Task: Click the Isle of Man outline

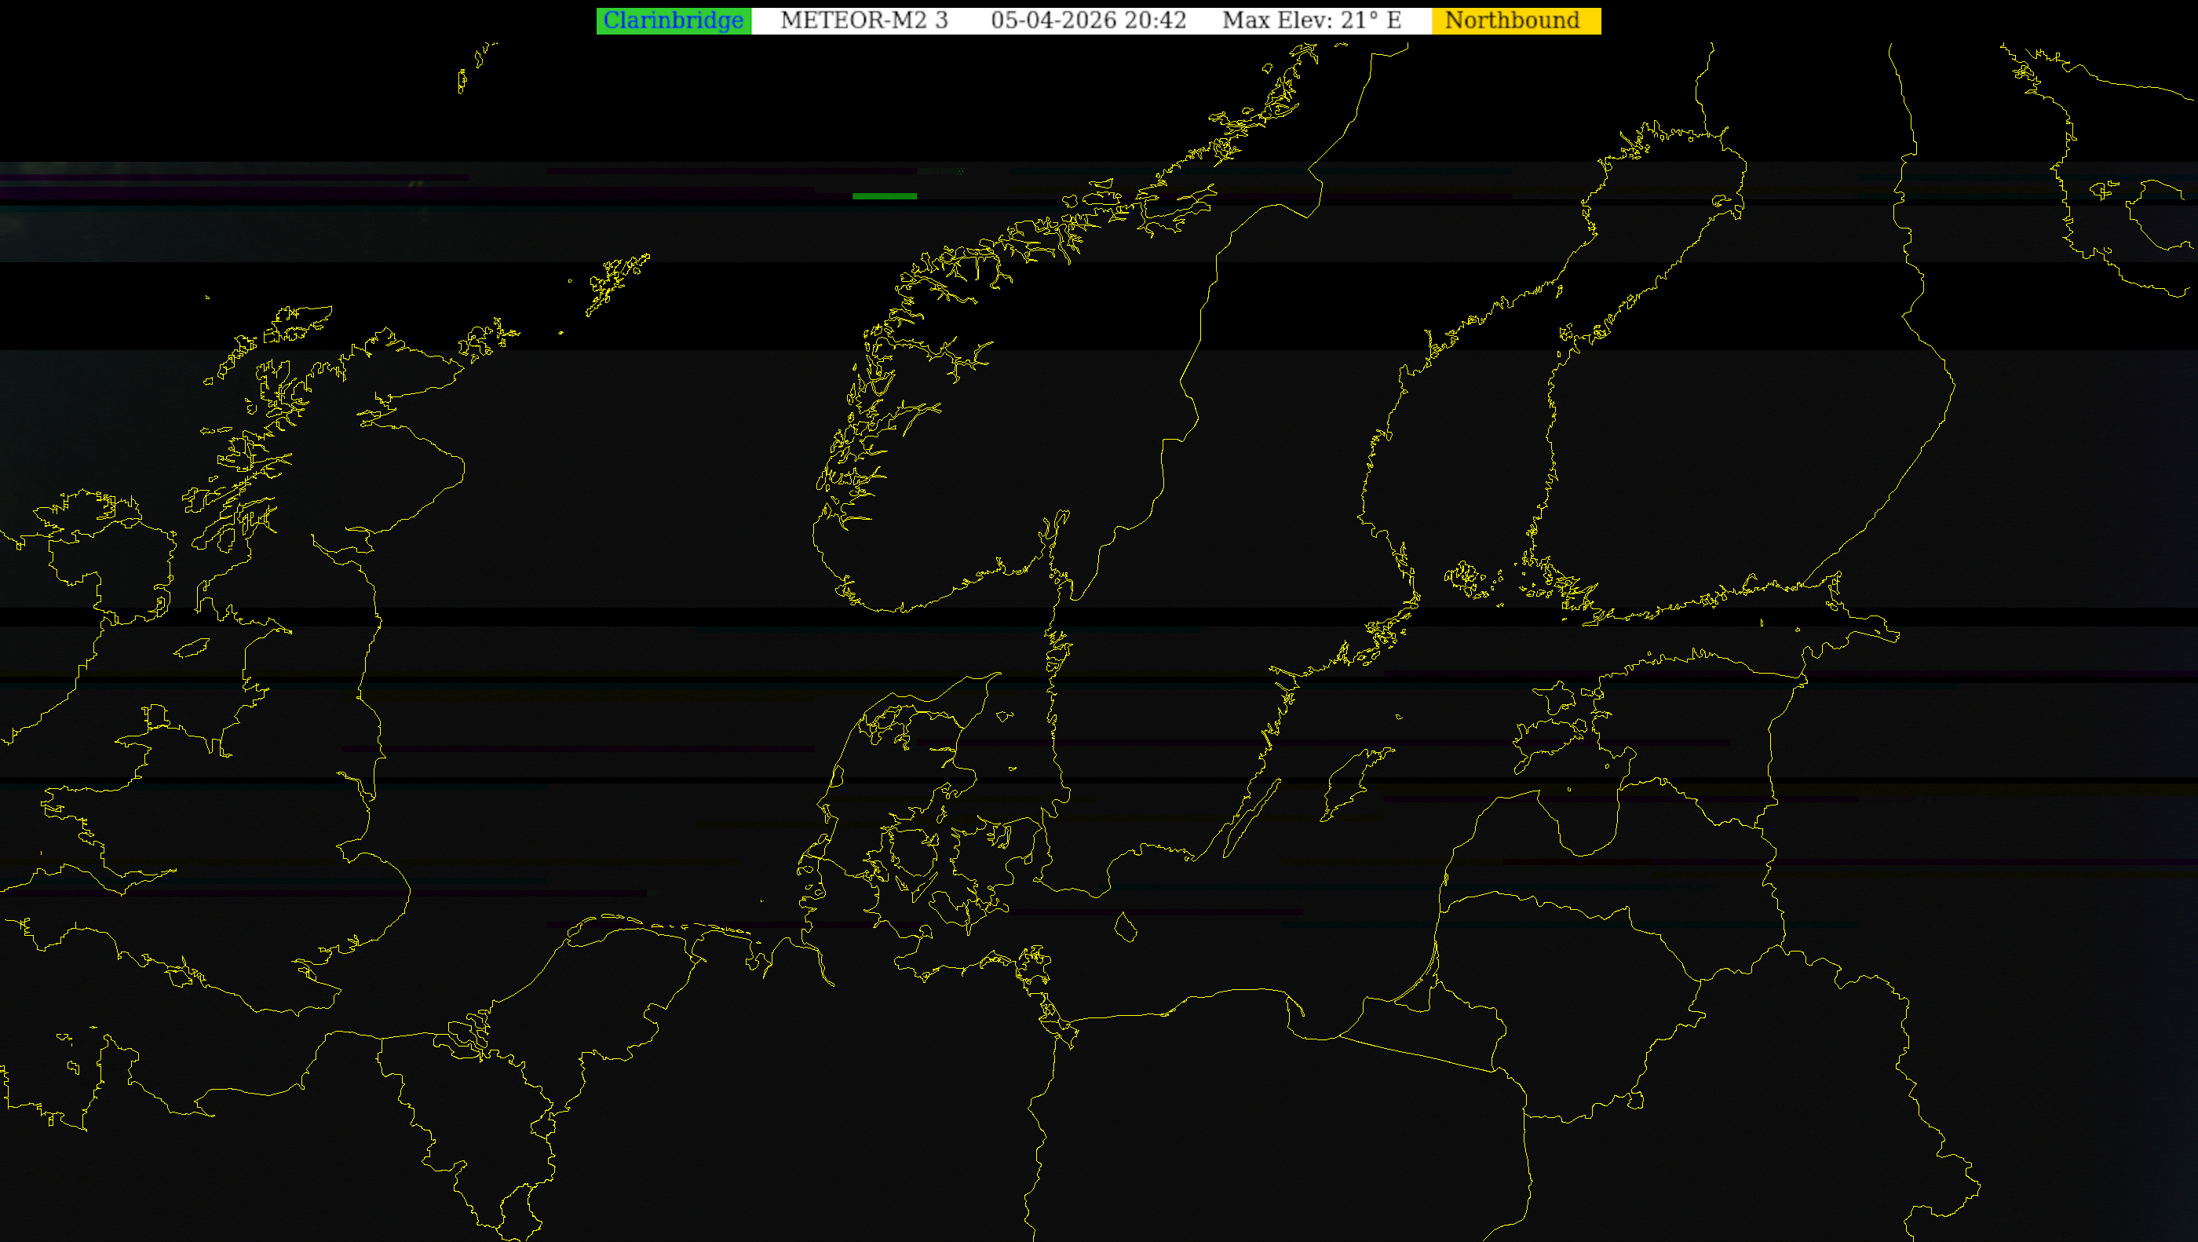Action: 192,648
